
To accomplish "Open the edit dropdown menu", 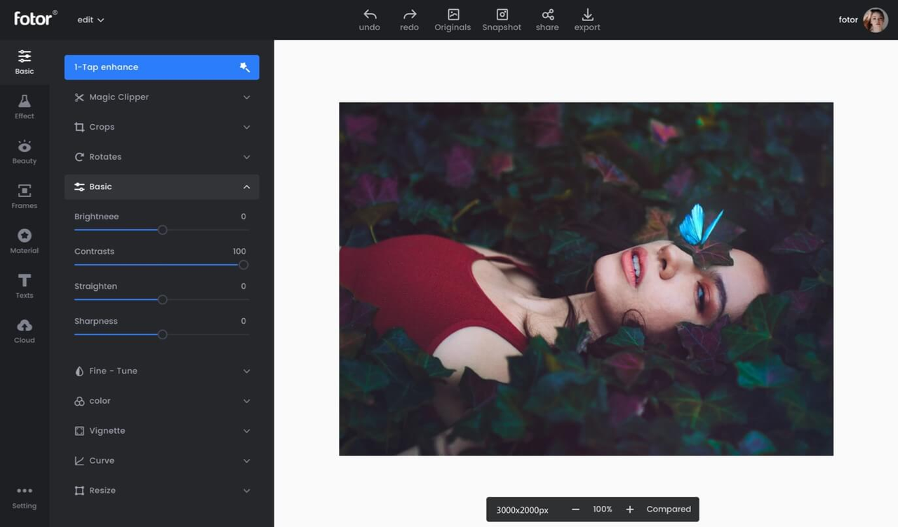I will tap(90, 19).
